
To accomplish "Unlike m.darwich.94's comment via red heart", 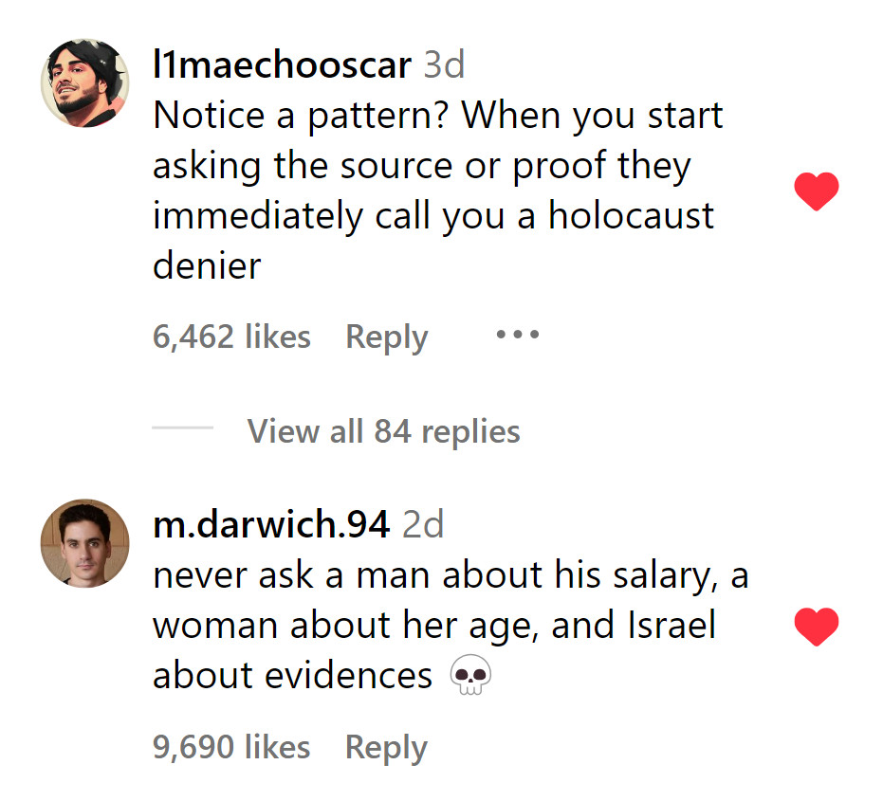I will (817, 628).
